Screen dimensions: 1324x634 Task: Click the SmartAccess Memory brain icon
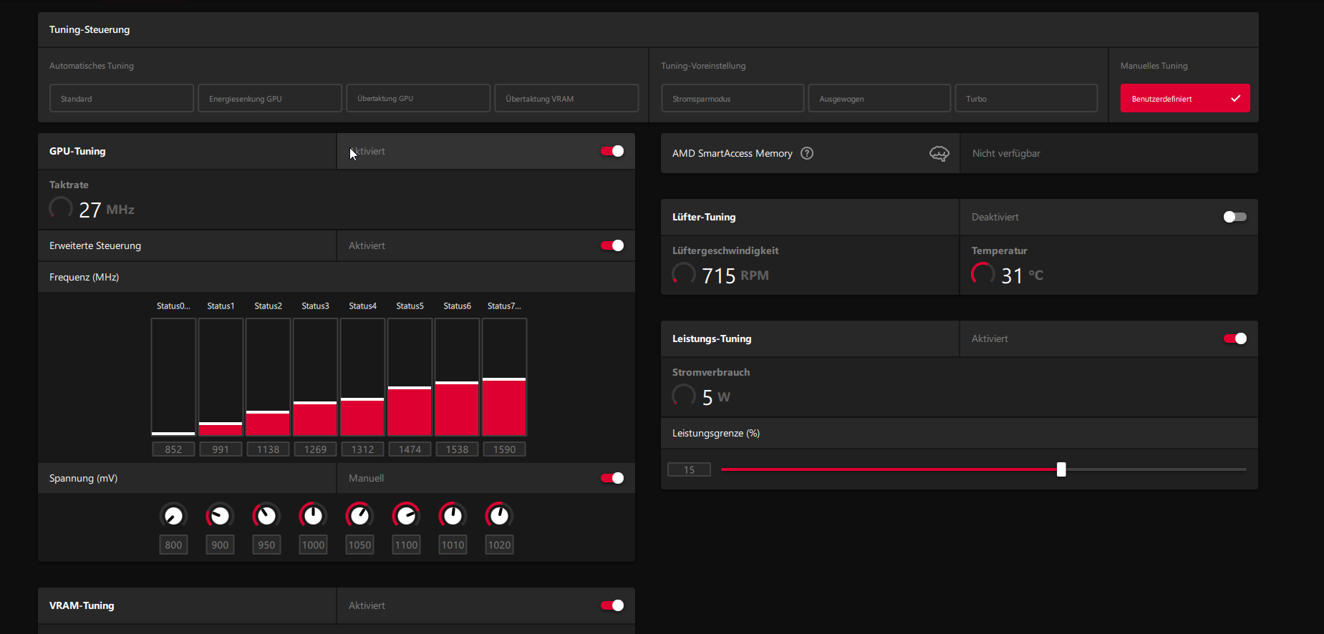(x=939, y=153)
